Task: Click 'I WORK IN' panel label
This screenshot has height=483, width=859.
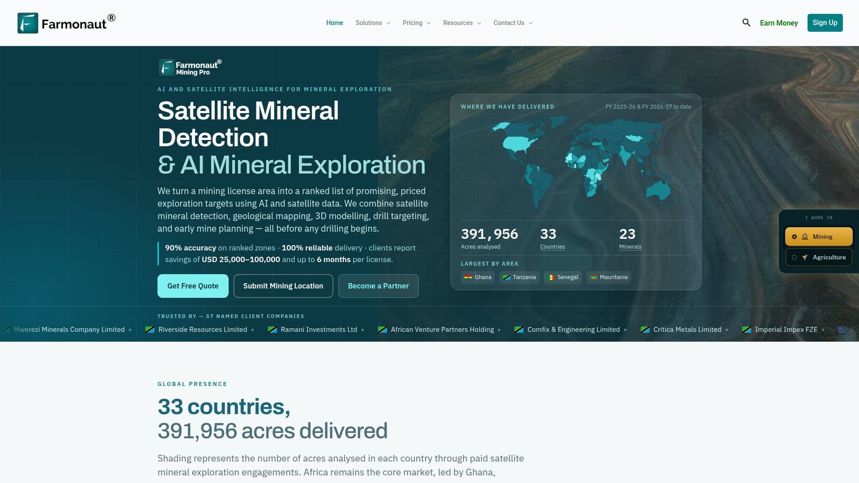Action: click(x=819, y=218)
